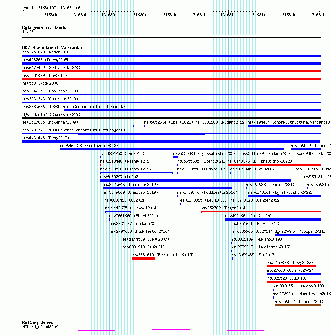The image size is (331, 335).
Task: Click nsv499166 (Kidd2010b) label
Action: [x=248, y=216]
